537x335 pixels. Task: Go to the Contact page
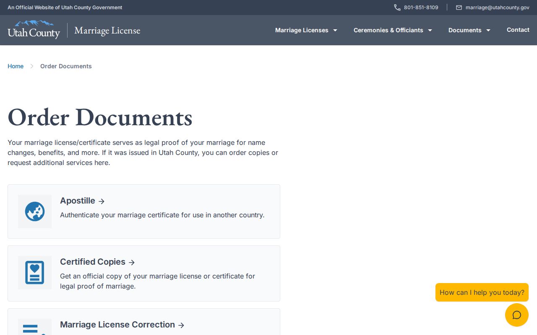(x=518, y=30)
